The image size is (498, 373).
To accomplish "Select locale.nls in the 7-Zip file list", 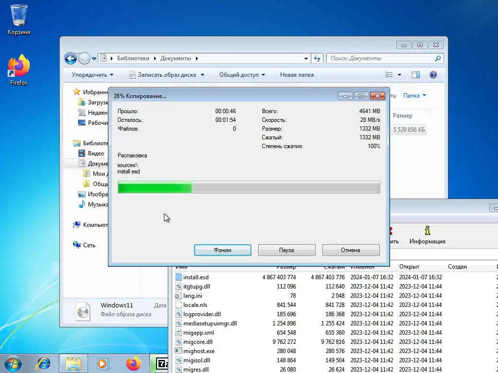I will 195,305.
